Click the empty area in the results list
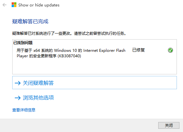183x132 pixels. (x=95, y=66)
